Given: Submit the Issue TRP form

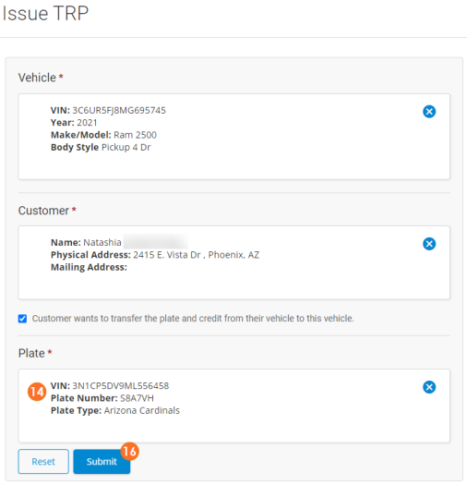Looking at the screenshot, I should pyautogui.click(x=102, y=462).
